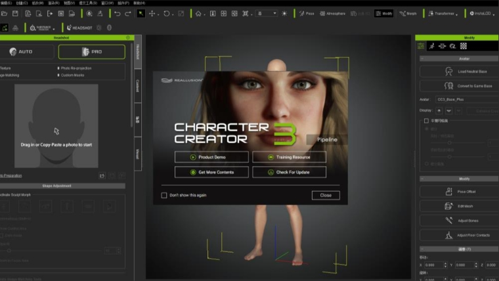
Task: Open the Home view dropdown arrow
Action: tap(204, 14)
